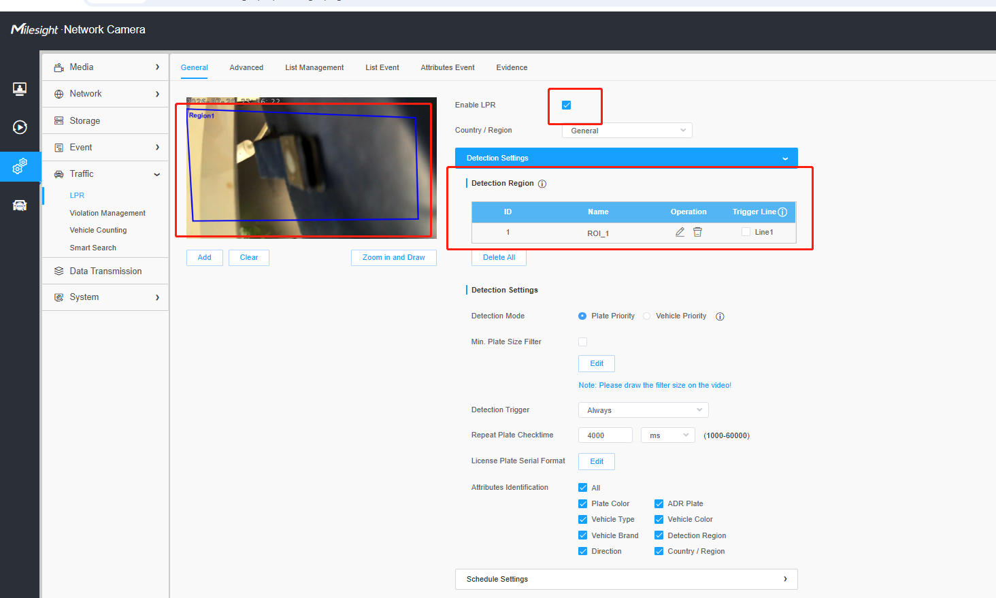The image size is (996, 598).
Task: Show info for Detection Region heading
Action: (542, 184)
